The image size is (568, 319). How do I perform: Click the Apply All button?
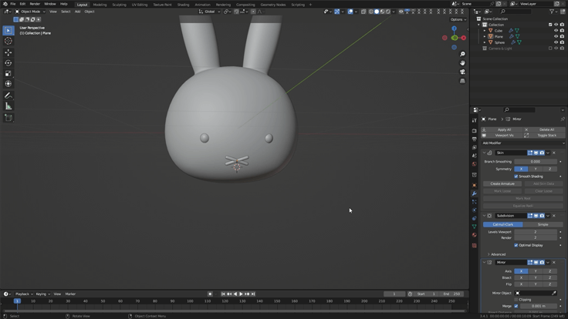(502, 129)
